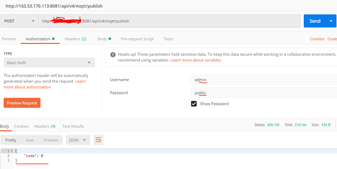Click the wrap lines icon in response toolbar

tap(98, 140)
